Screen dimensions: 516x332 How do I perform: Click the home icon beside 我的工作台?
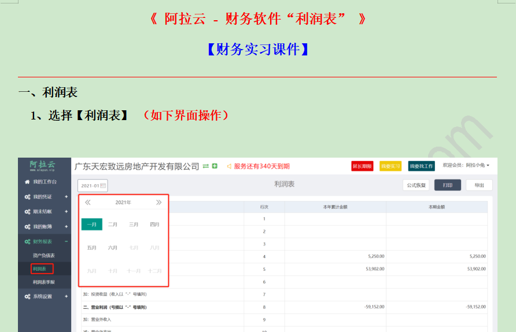pos(27,182)
